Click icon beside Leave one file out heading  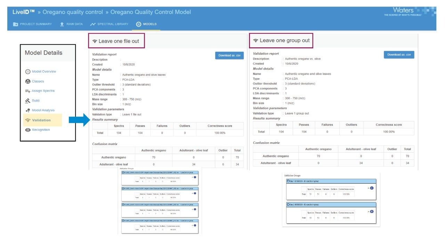pyautogui.click(x=95, y=41)
